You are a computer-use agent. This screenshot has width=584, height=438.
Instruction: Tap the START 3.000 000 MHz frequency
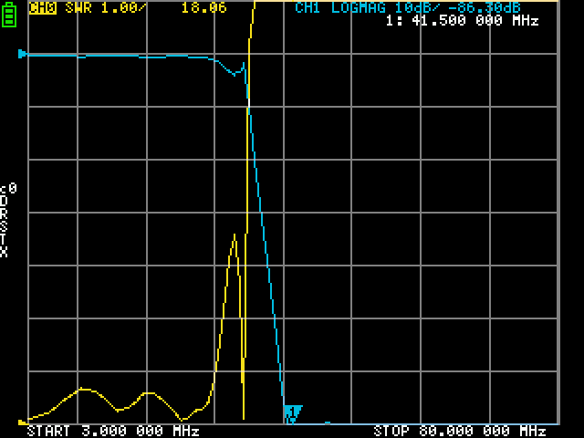click(x=113, y=431)
